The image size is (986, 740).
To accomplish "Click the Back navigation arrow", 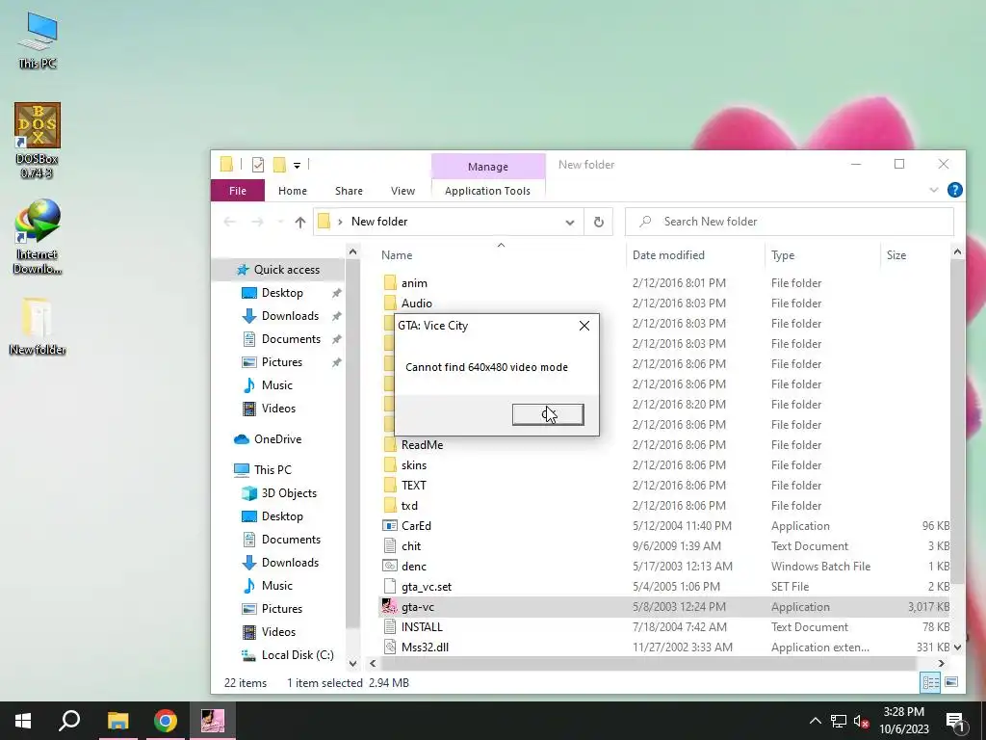I will [x=229, y=222].
